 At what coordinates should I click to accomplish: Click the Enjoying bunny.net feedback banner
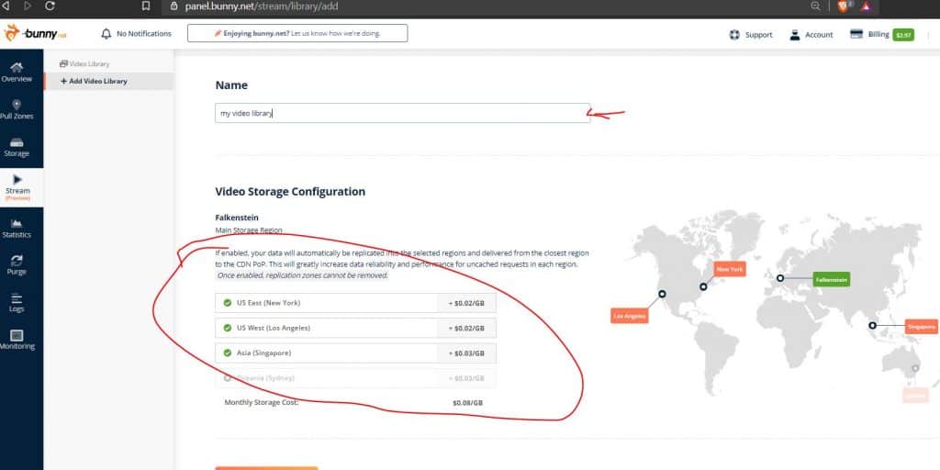click(x=297, y=34)
